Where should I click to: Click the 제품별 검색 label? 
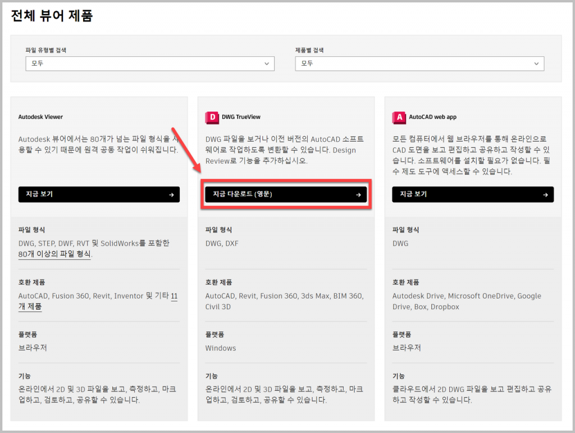click(309, 50)
